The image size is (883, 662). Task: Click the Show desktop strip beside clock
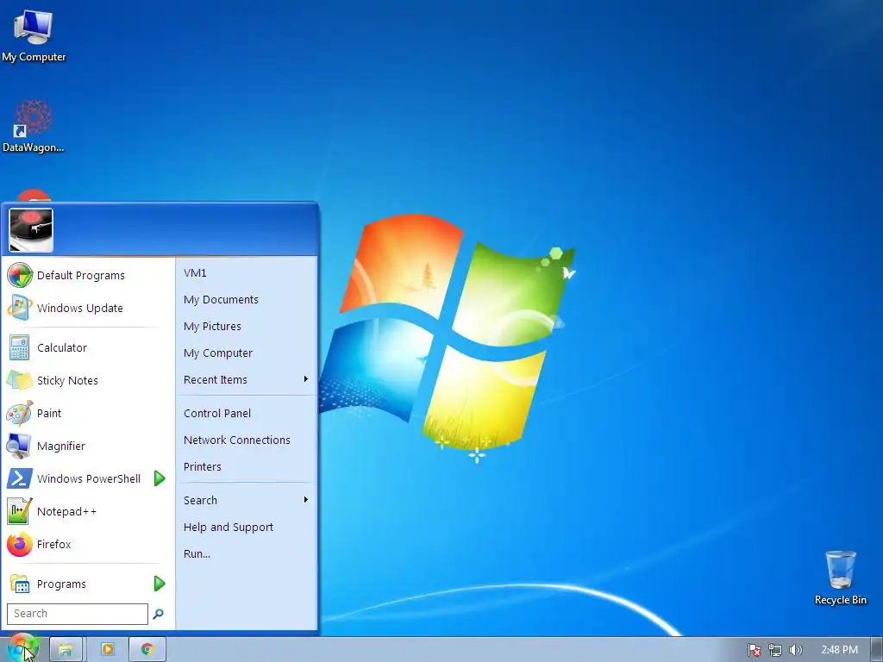(x=877, y=650)
